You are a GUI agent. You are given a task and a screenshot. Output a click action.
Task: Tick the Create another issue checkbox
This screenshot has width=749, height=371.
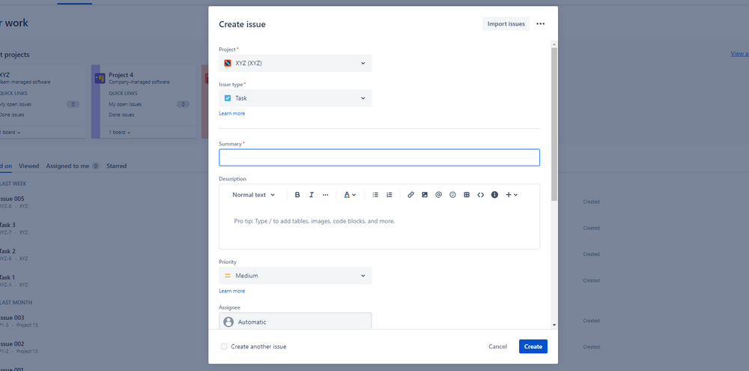224,346
